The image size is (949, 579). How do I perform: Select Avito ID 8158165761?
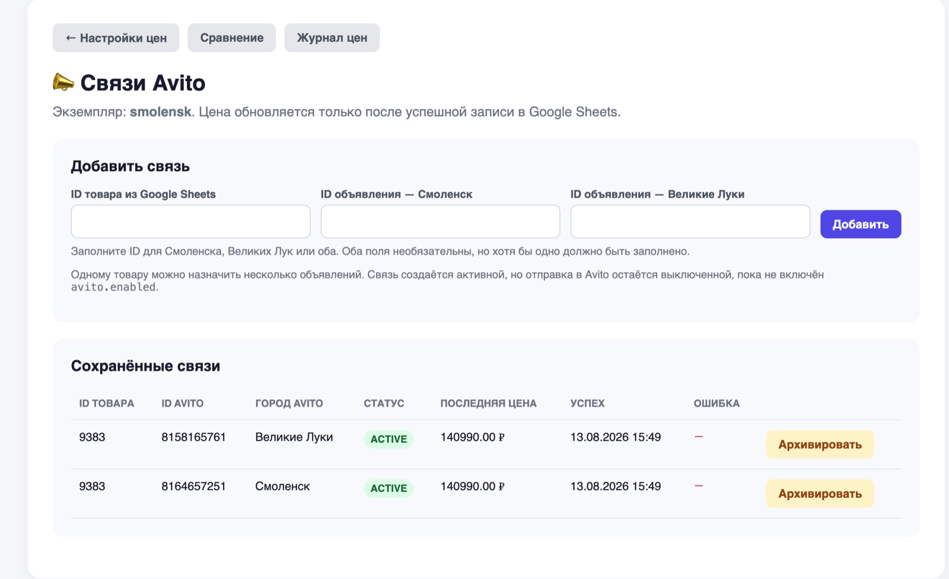pyautogui.click(x=193, y=437)
